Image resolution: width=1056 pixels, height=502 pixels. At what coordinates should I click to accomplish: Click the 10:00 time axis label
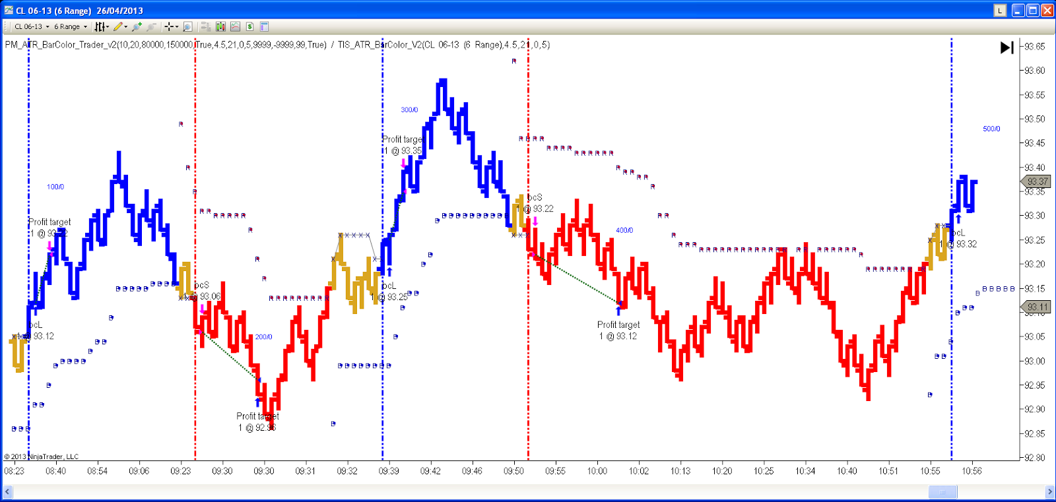(x=597, y=471)
